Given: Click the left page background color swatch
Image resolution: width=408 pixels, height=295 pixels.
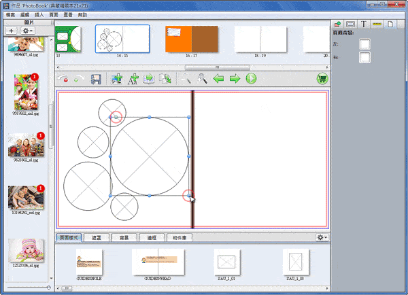Looking at the screenshot, I should [x=365, y=44].
